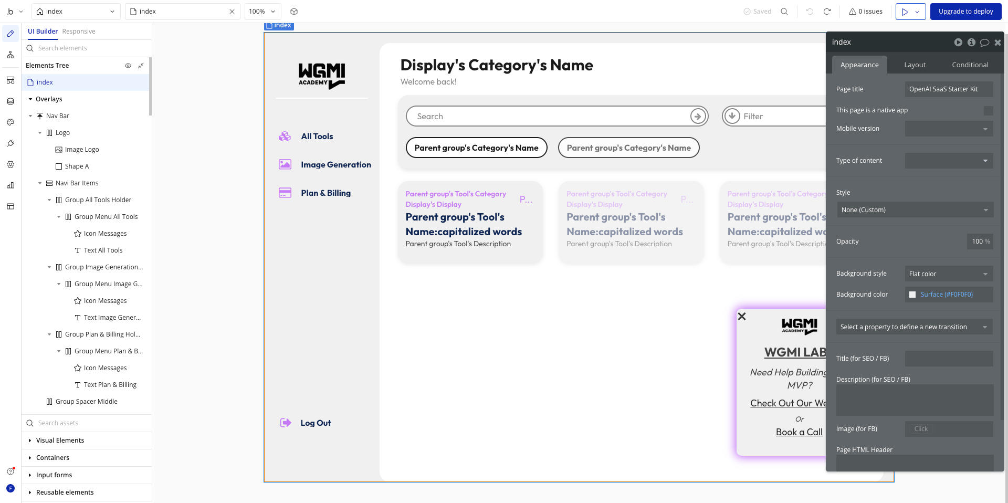Expand the Input forms section
This screenshot has width=1008, height=503.
[x=30, y=475]
